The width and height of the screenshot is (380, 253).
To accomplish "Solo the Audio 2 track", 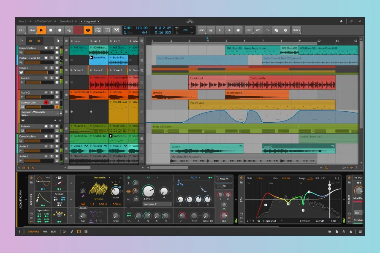I will pyautogui.click(x=52, y=92).
